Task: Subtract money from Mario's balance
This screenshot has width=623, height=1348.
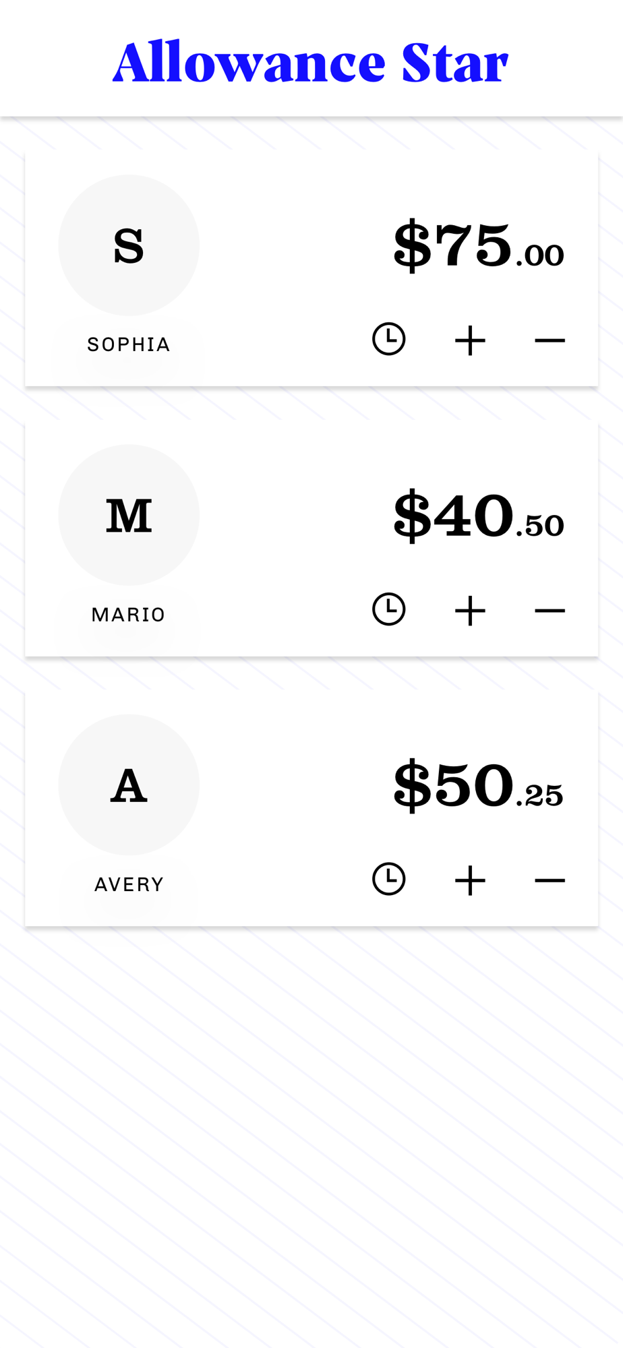Action: 550,611
